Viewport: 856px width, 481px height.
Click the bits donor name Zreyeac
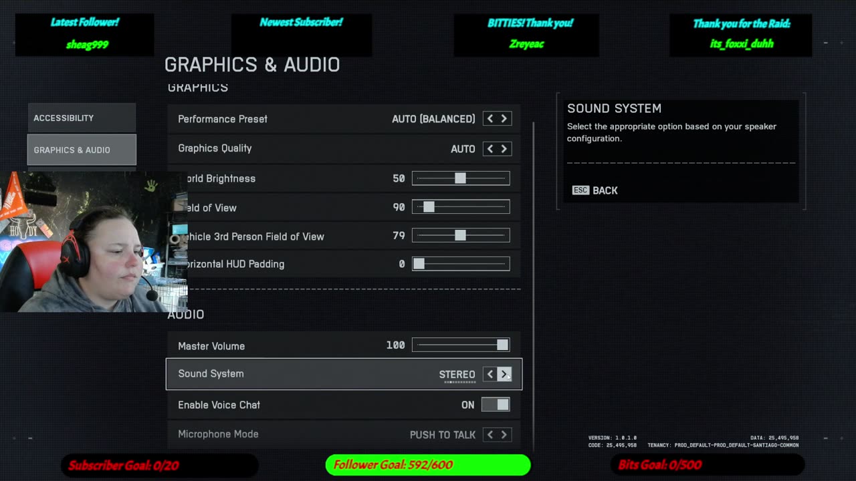[526, 44]
